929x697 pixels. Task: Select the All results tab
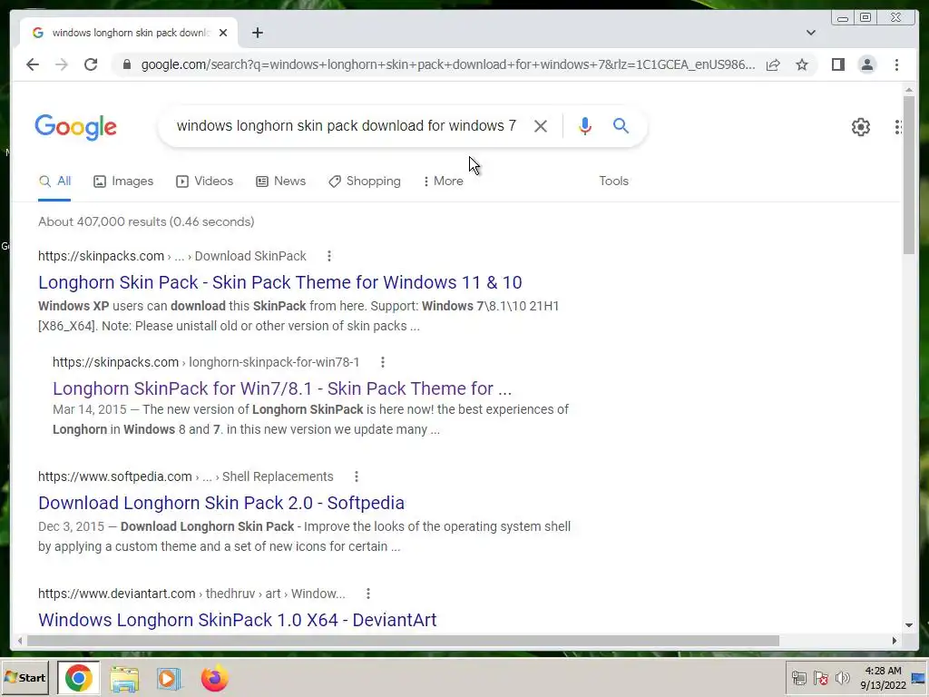tap(54, 182)
